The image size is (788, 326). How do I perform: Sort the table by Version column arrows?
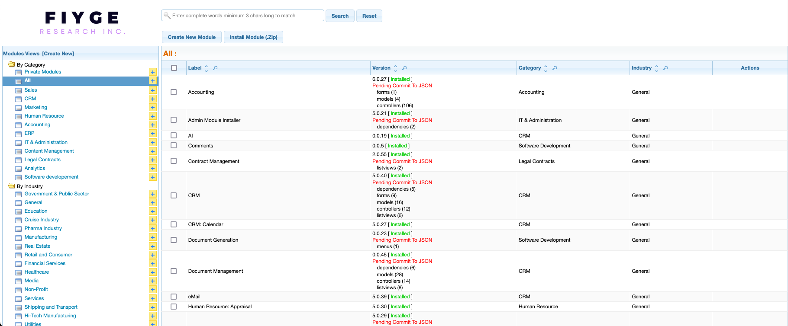(x=395, y=68)
